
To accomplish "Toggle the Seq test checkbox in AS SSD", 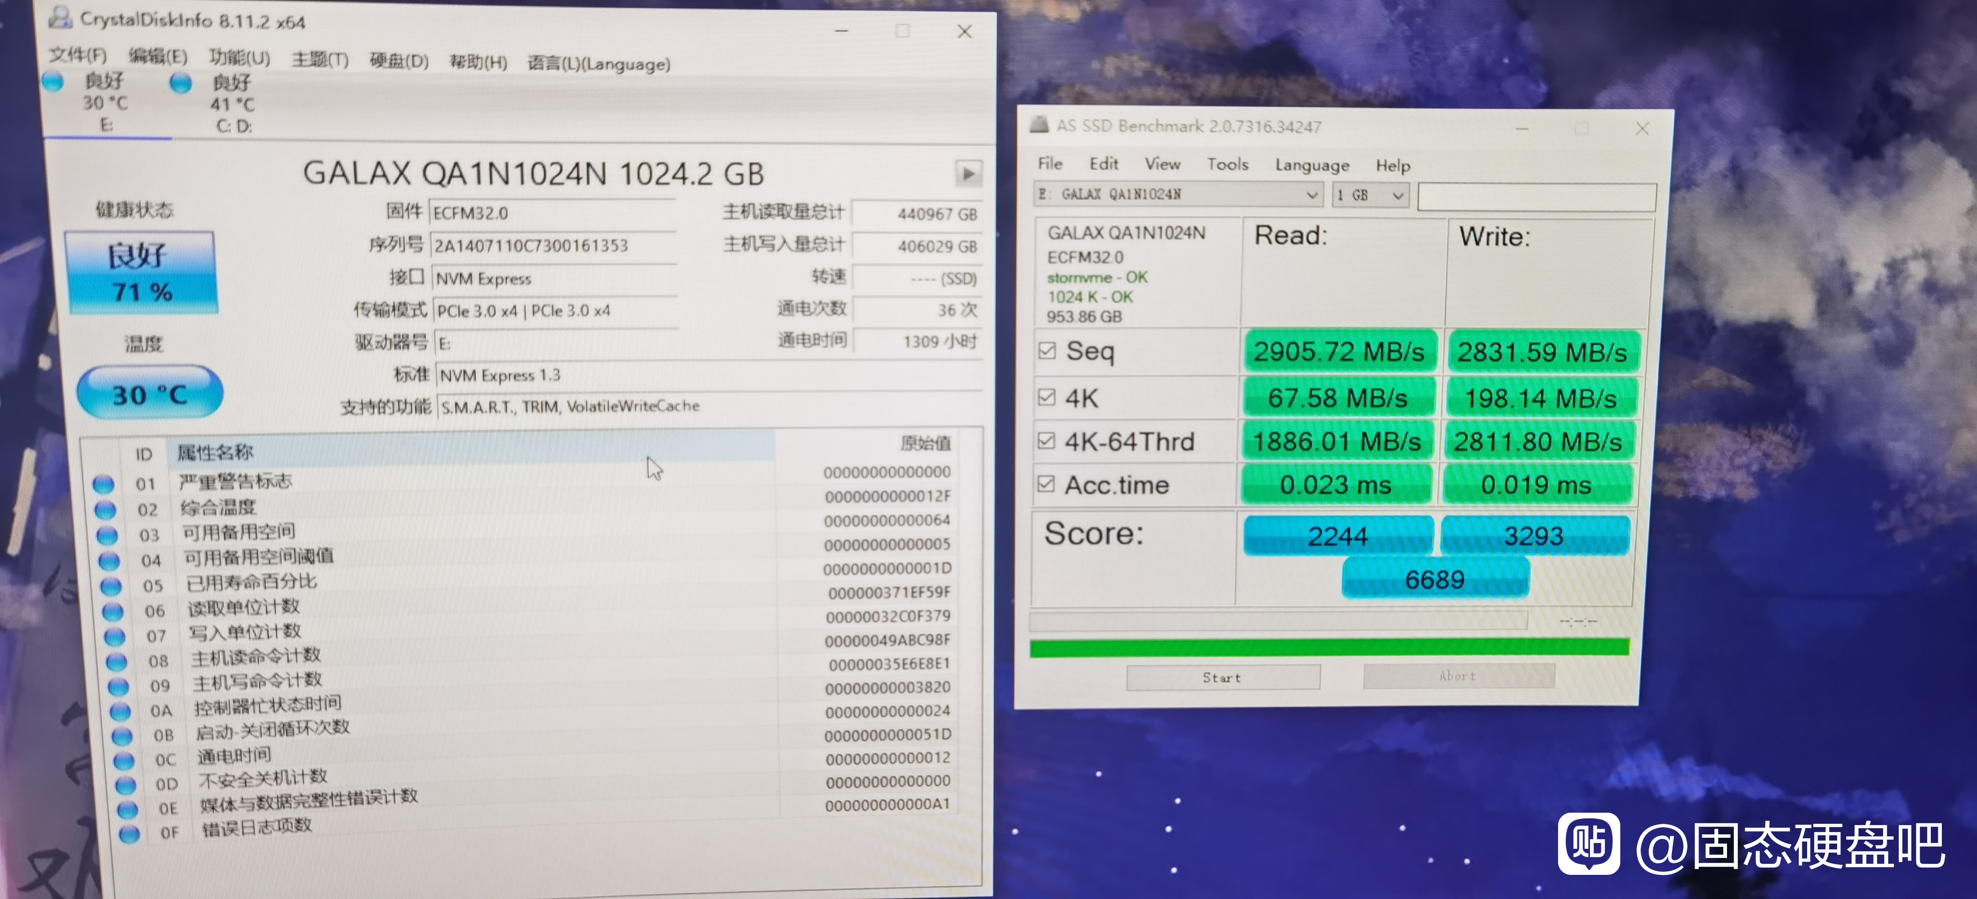I will [1047, 351].
